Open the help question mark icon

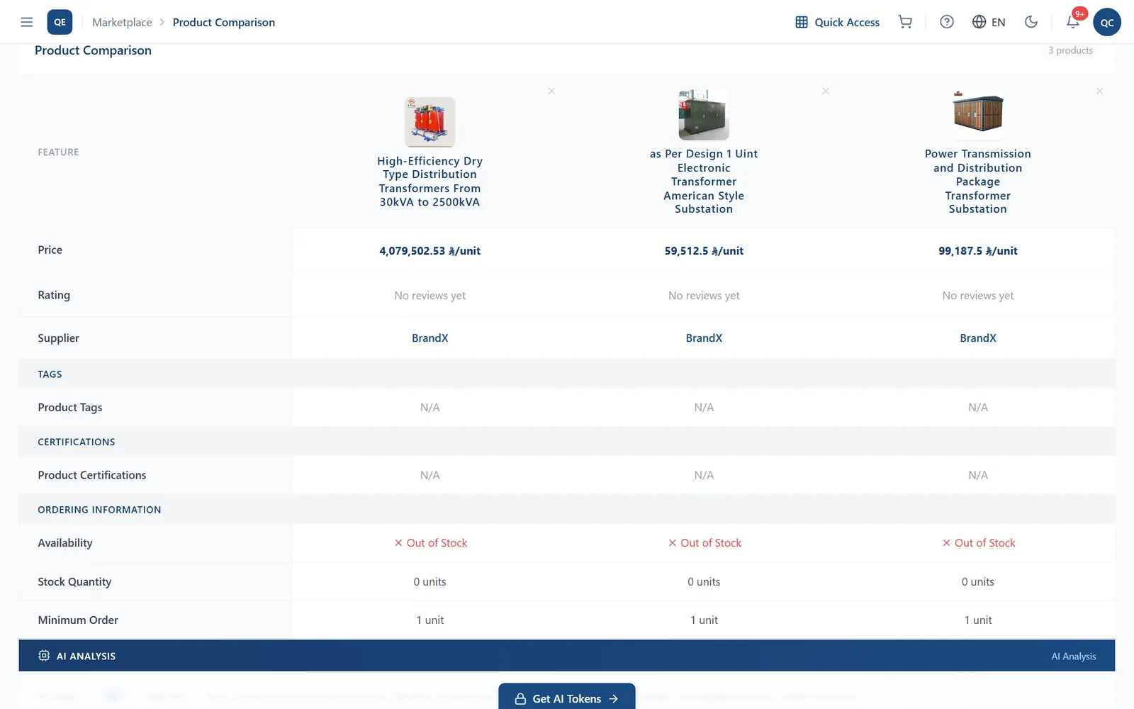[946, 22]
